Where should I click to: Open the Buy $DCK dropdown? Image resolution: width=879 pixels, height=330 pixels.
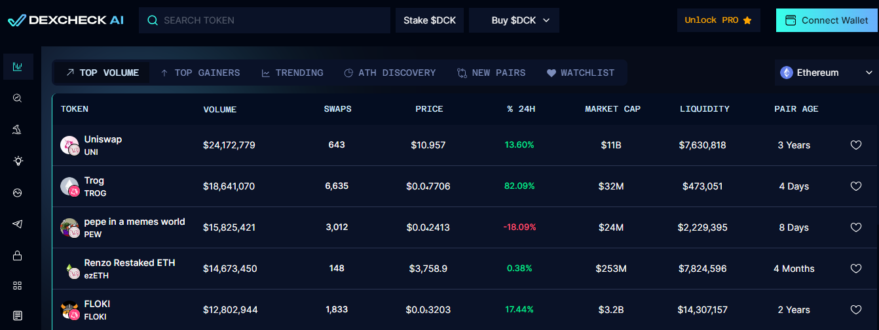point(514,20)
